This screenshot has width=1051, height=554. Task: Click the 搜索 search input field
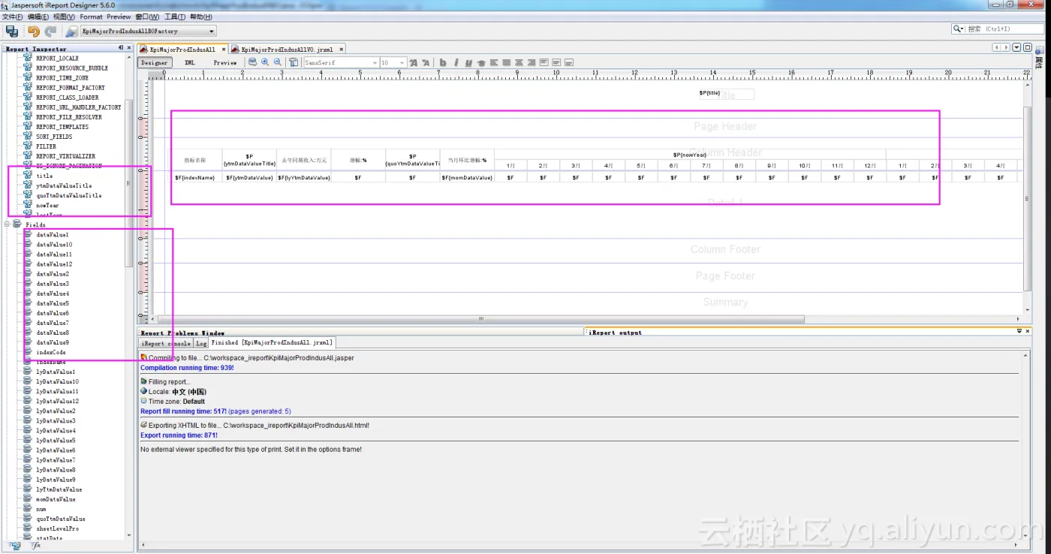(x=1004, y=29)
